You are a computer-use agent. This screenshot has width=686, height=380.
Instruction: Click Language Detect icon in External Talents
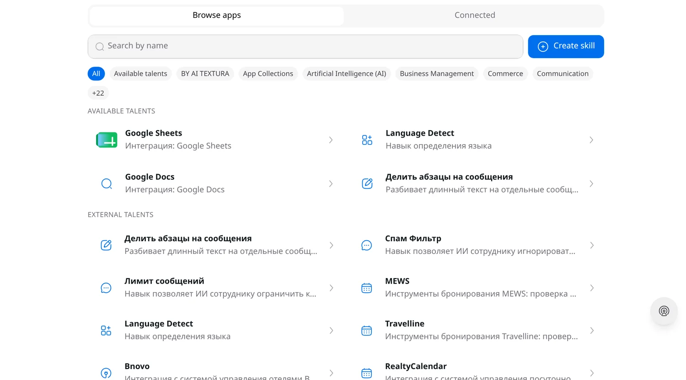pos(106,330)
